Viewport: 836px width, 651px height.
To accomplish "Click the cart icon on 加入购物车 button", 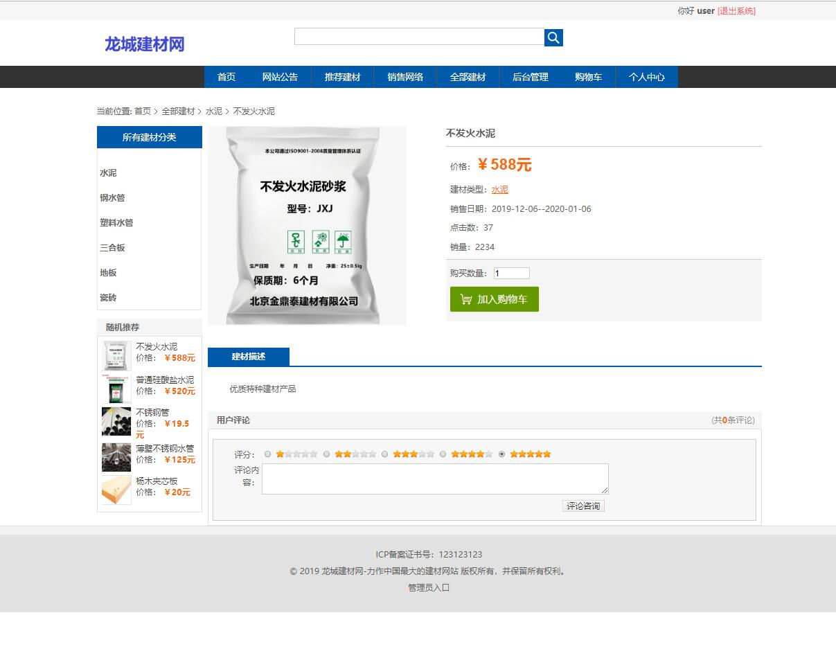I will click(x=465, y=299).
